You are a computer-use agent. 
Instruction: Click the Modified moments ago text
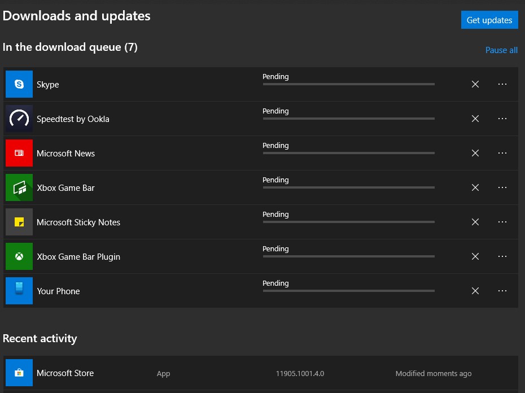(x=434, y=374)
